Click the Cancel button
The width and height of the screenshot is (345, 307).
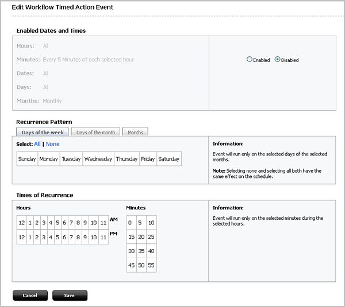[30, 296]
